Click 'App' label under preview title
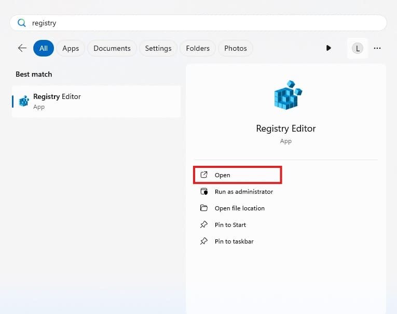This screenshot has width=397, height=314. coord(286,141)
